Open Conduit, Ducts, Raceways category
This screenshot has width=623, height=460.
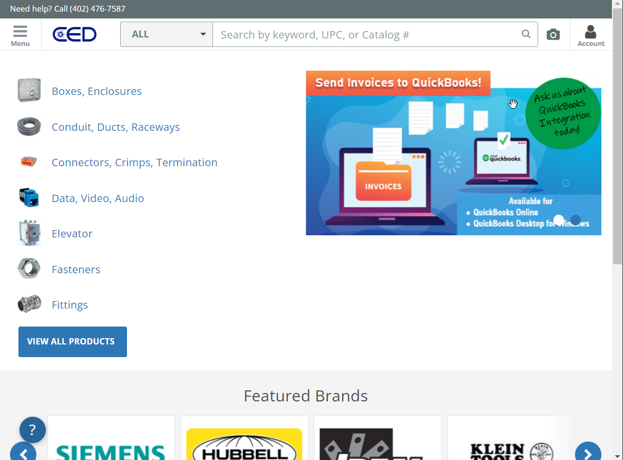tap(115, 127)
